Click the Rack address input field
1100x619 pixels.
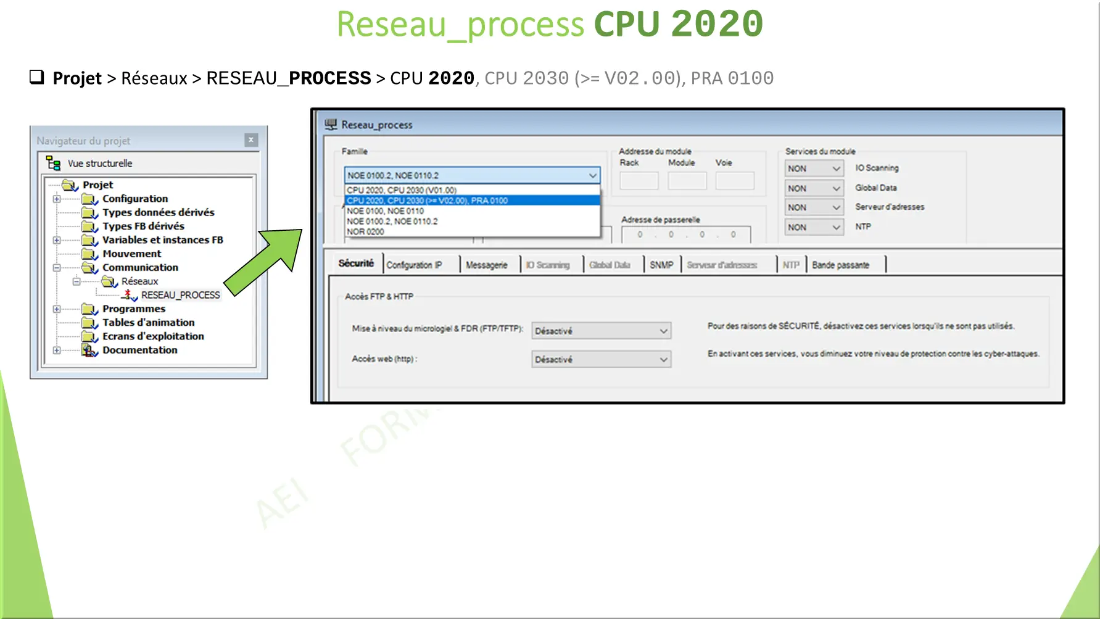pos(639,180)
